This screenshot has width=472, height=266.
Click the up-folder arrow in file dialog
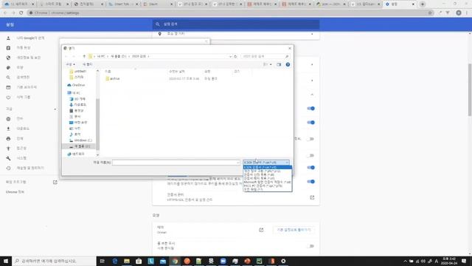click(x=84, y=56)
